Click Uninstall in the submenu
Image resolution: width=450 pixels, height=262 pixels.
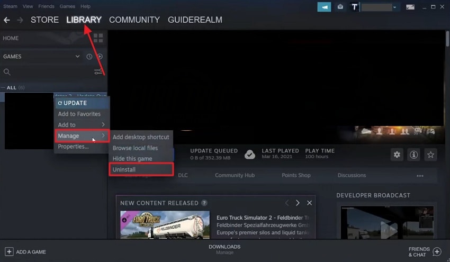(141, 169)
